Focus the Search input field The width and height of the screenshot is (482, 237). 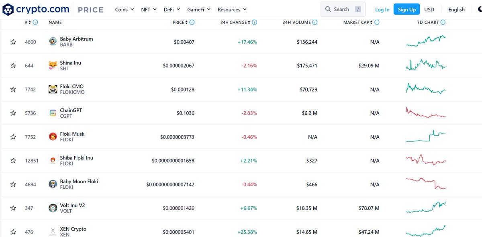pyautogui.click(x=343, y=9)
